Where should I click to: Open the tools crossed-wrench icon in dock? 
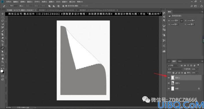[164, 40]
